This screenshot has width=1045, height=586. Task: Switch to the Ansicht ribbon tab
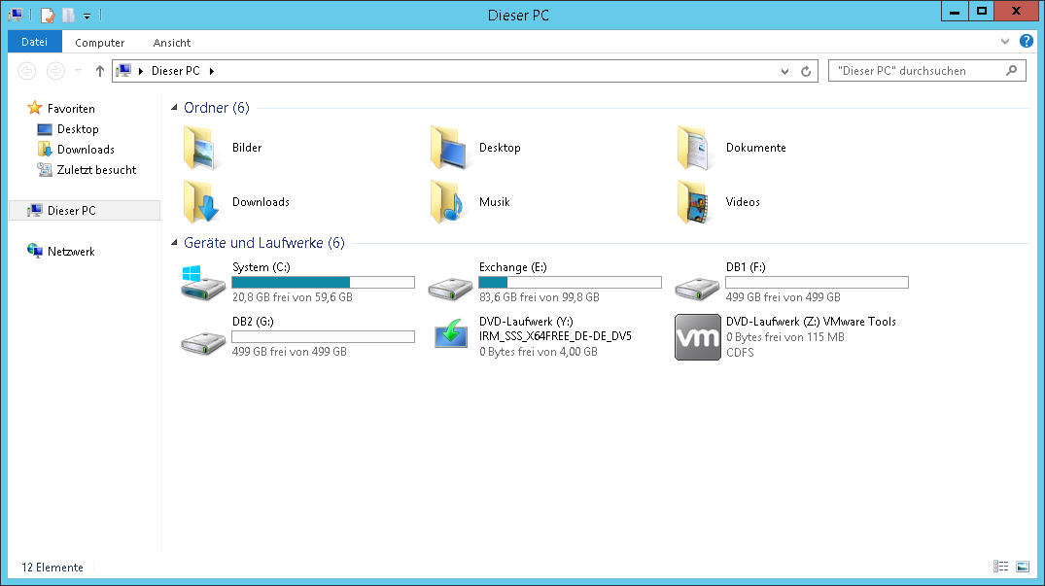click(x=171, y=43)
